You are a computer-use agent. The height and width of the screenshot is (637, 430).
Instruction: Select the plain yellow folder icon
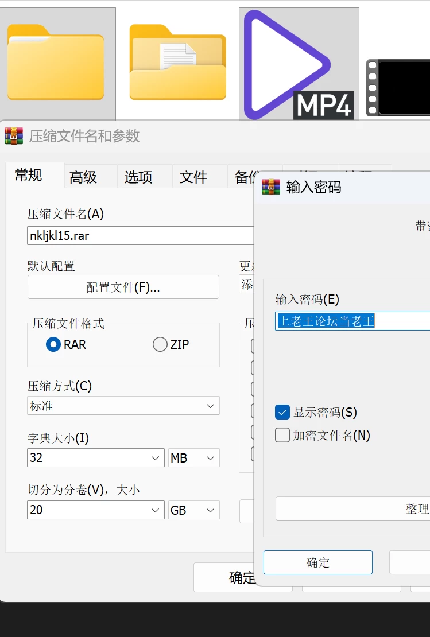click(x=56, y=62)
